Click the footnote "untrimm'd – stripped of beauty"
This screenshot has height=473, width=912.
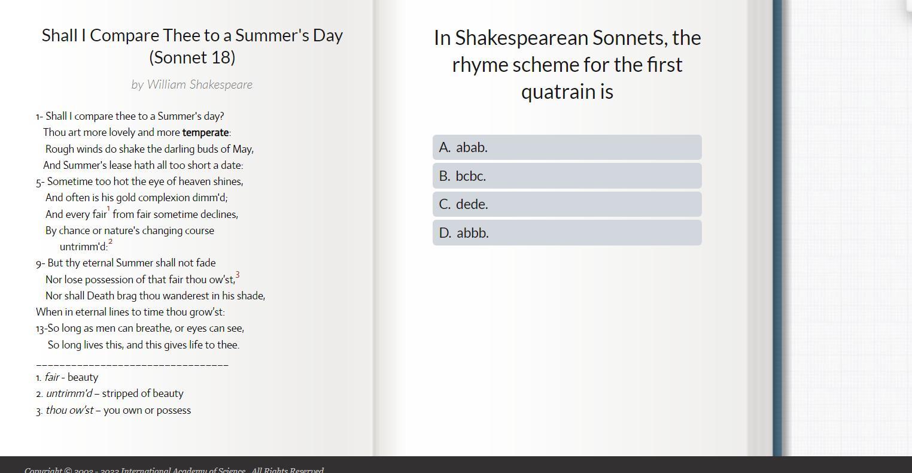click(110, 394)
